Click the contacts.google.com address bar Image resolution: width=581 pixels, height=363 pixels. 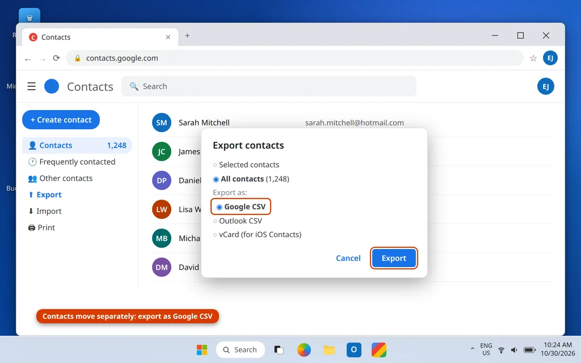coord(294,58)
